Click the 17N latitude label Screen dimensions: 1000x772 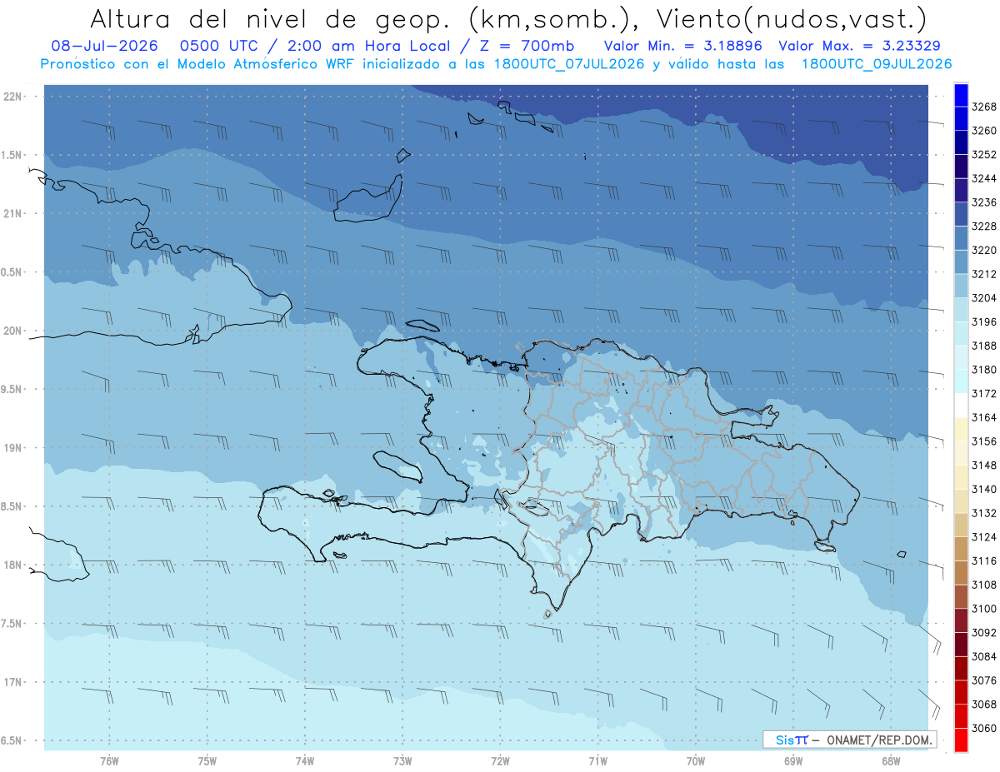tap(13, 682)
